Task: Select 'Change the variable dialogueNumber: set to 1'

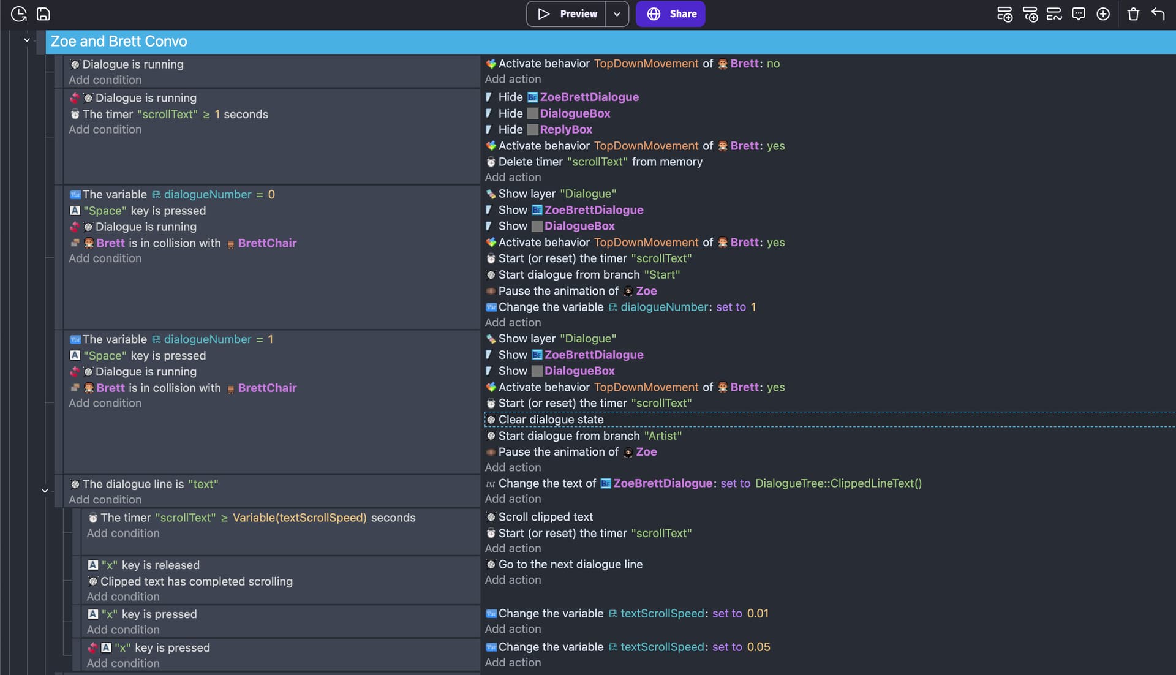Action: 620,307
